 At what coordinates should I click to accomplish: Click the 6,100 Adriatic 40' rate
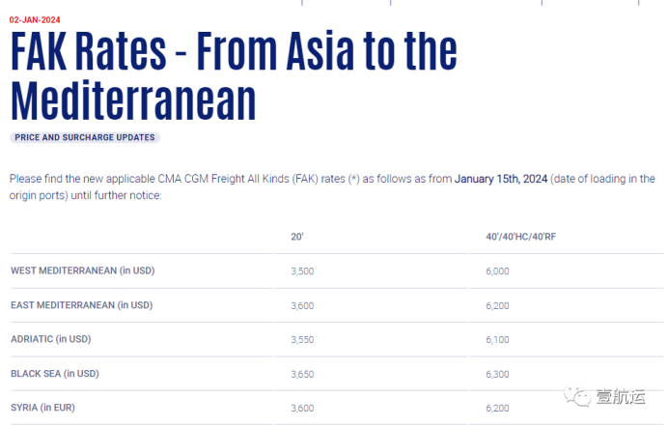tap(498, 340)
